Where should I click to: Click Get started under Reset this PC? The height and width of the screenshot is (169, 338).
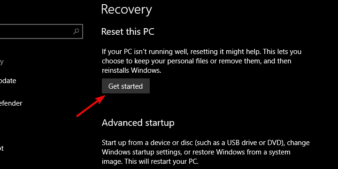[126, 86]
